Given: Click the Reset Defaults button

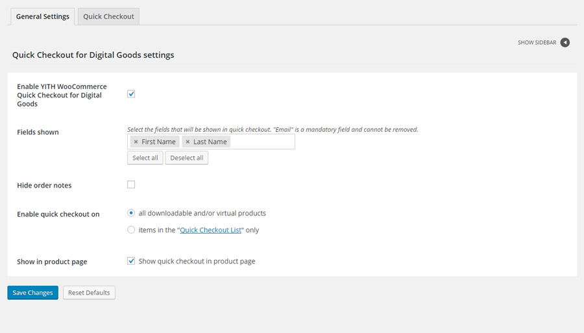Looking at the screenshot, I should 89,293.
